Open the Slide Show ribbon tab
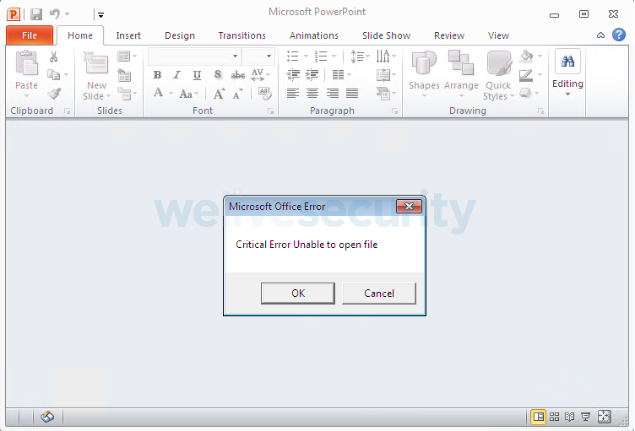Viewport: 635px width, 431px height. 387,35
